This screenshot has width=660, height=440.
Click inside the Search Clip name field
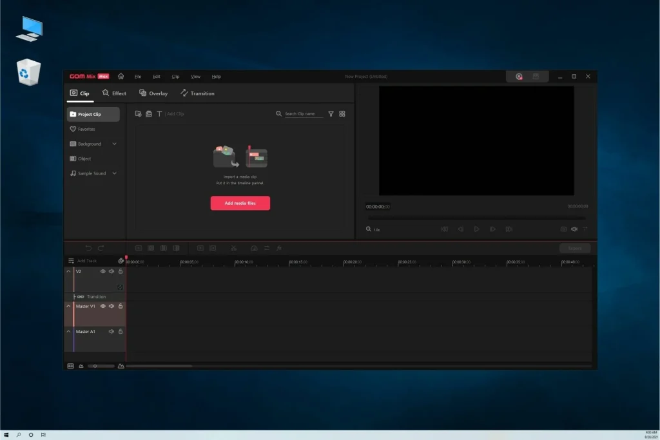point(303,113)
